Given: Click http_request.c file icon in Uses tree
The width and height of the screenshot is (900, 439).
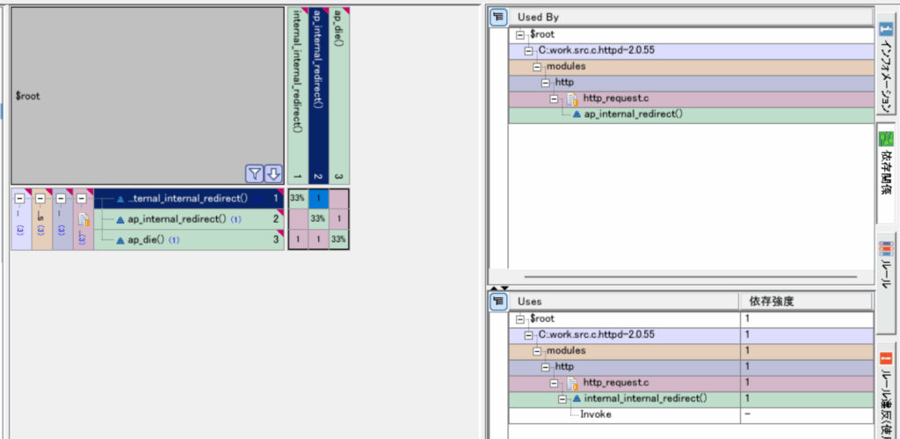Looking at the screenshot, I should point(571,383).
